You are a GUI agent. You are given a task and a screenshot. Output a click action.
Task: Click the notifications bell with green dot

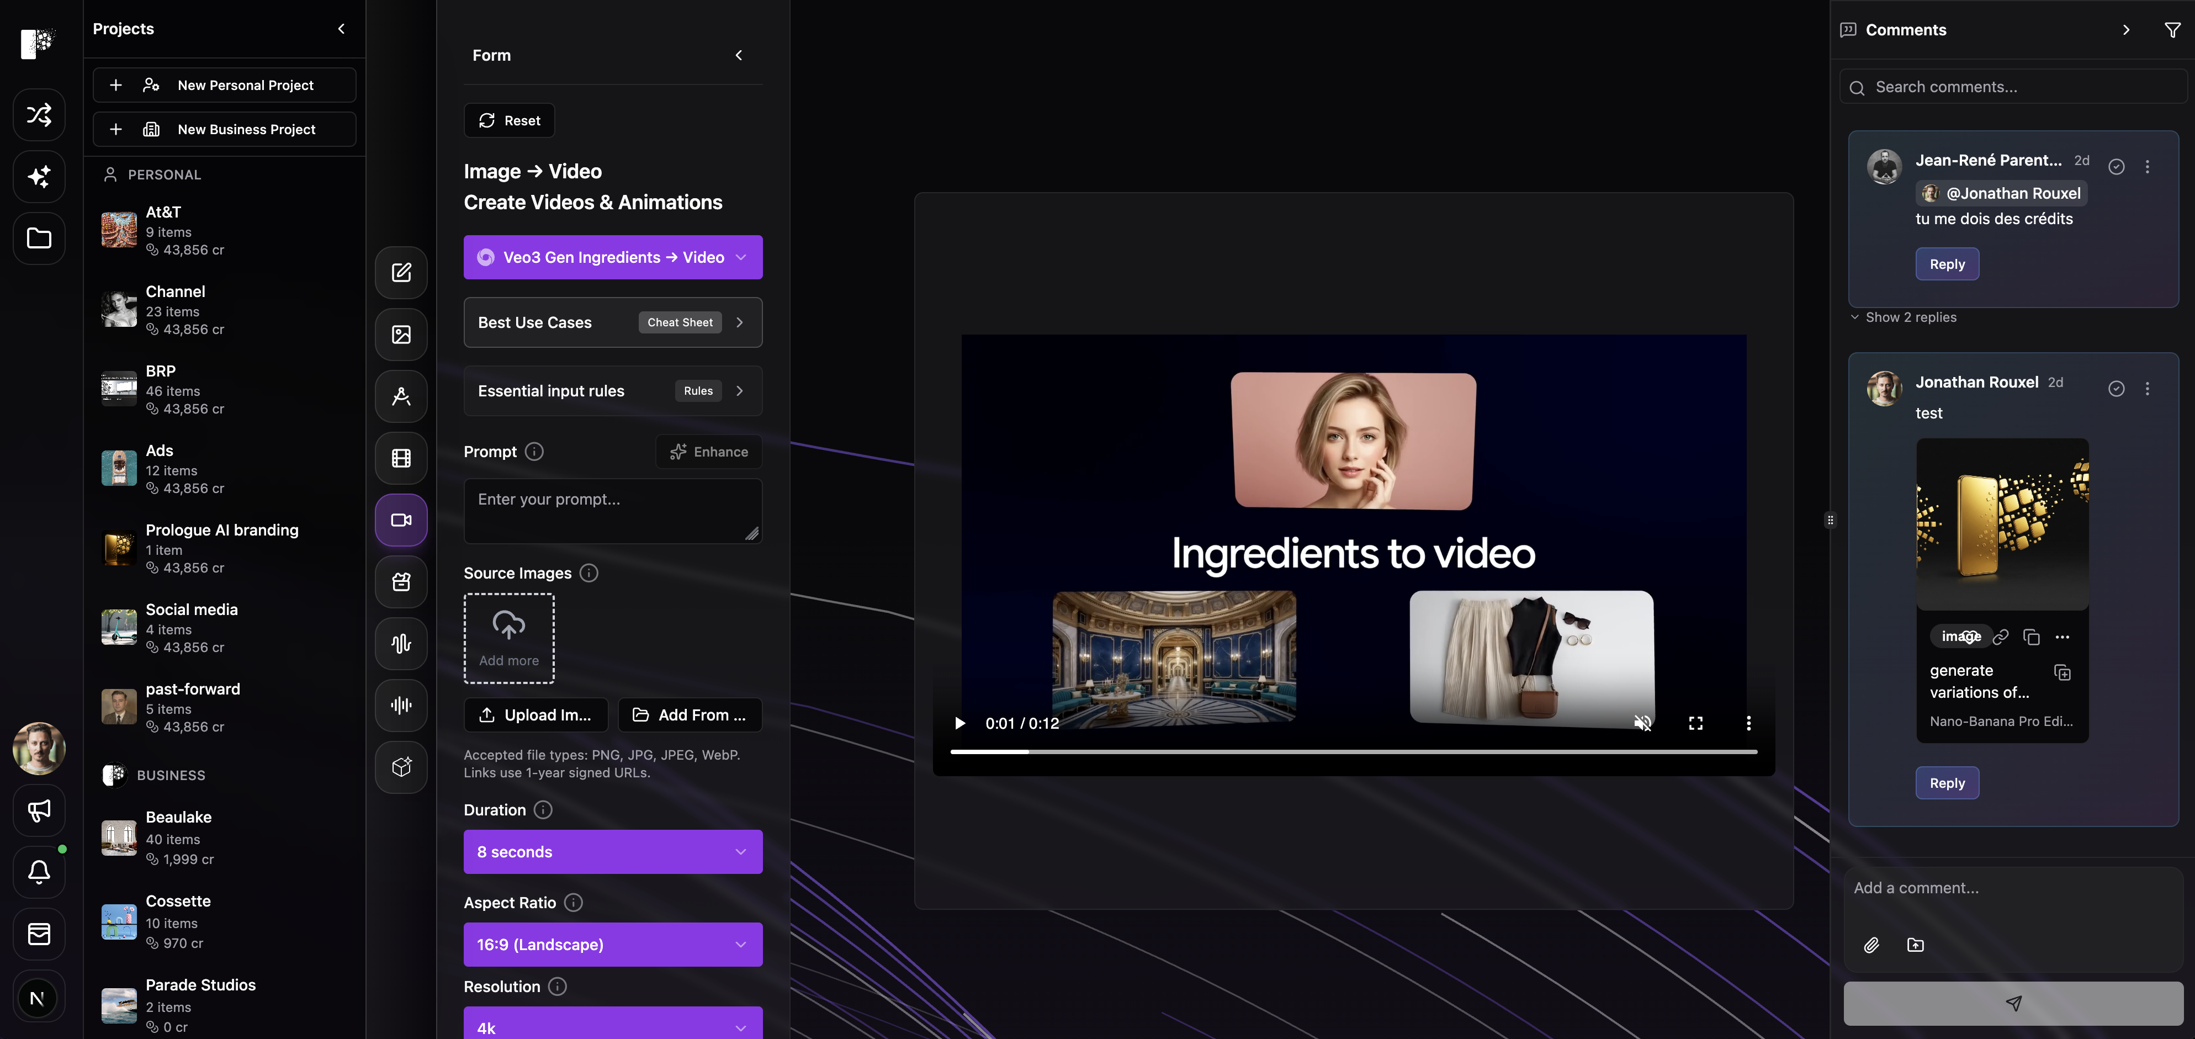click(38, 872)
